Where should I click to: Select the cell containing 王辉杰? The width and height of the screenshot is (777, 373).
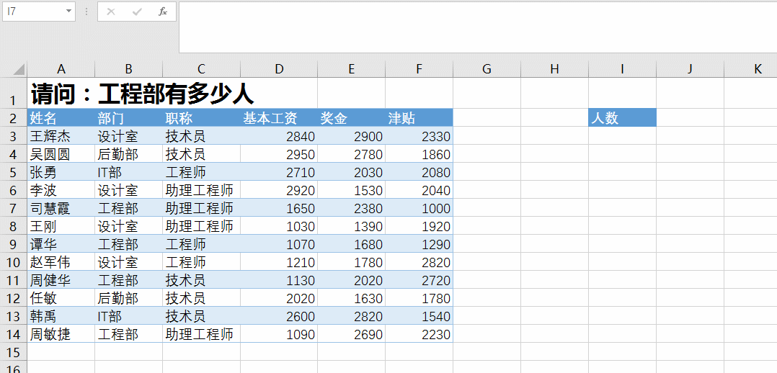pos(61,136)
